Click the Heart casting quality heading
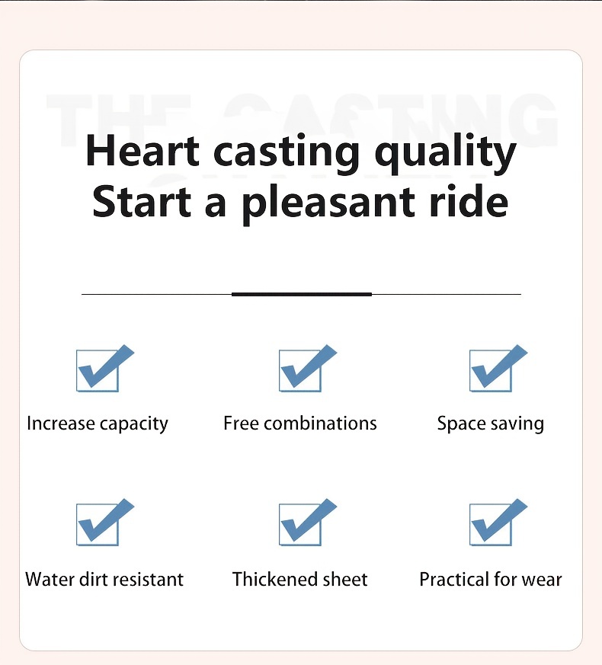 tap(301, 152)
